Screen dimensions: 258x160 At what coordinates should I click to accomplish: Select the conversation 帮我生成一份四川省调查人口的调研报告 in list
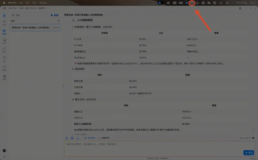[35, 28]
